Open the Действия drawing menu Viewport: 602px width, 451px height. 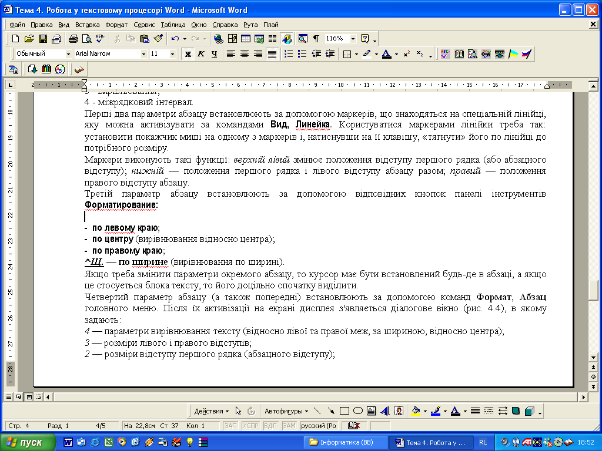(211, 411)
